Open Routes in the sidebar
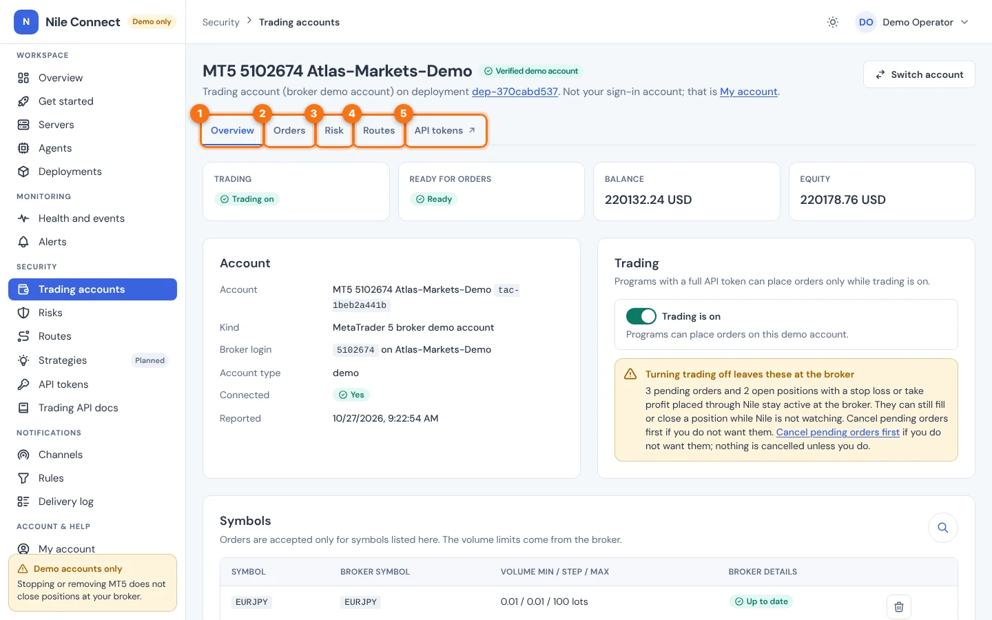992x620 pixels. tap(92, 336)
